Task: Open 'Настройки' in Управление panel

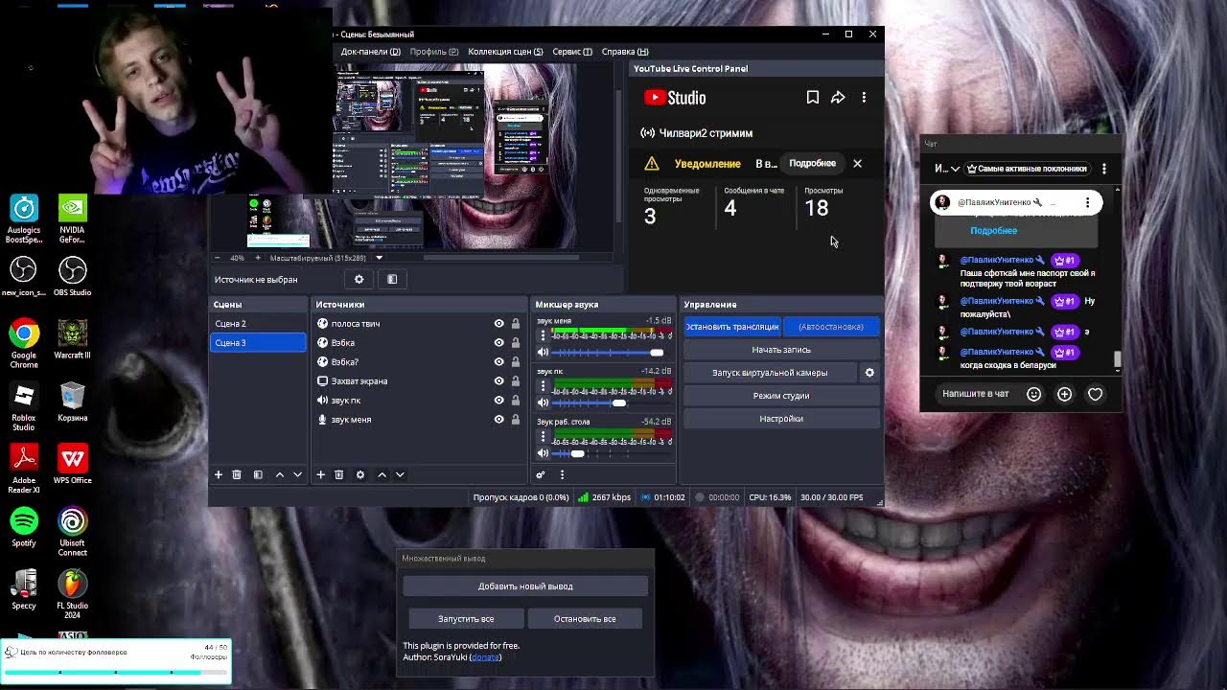Action: 781,419
